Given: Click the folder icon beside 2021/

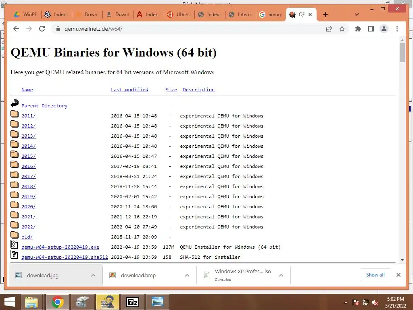Looking at the screenshot, I should [15, 215].
